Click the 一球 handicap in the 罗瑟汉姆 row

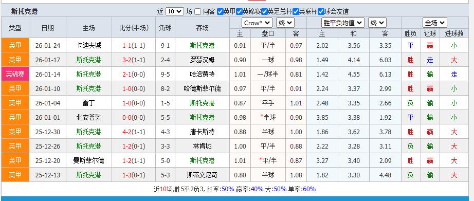point(268,60)
